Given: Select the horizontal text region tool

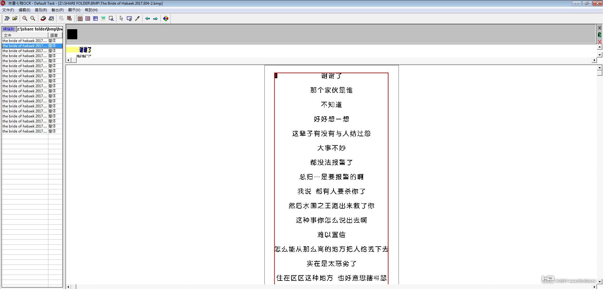Looking at the screenshot, I should tap(80, 19).
